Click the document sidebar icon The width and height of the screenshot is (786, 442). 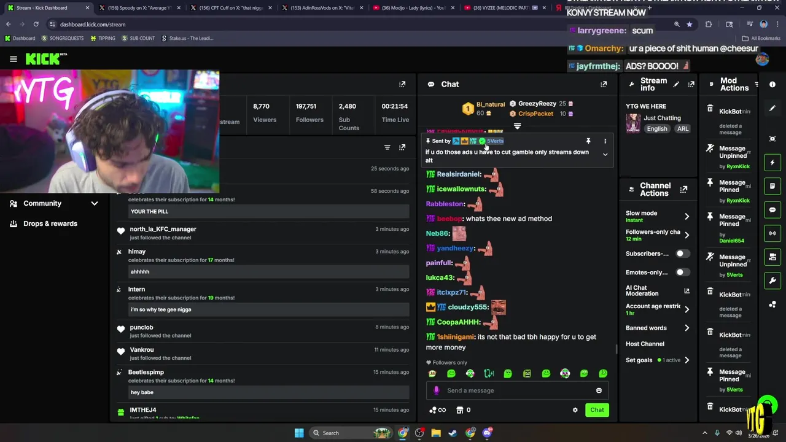pos(772,186)
